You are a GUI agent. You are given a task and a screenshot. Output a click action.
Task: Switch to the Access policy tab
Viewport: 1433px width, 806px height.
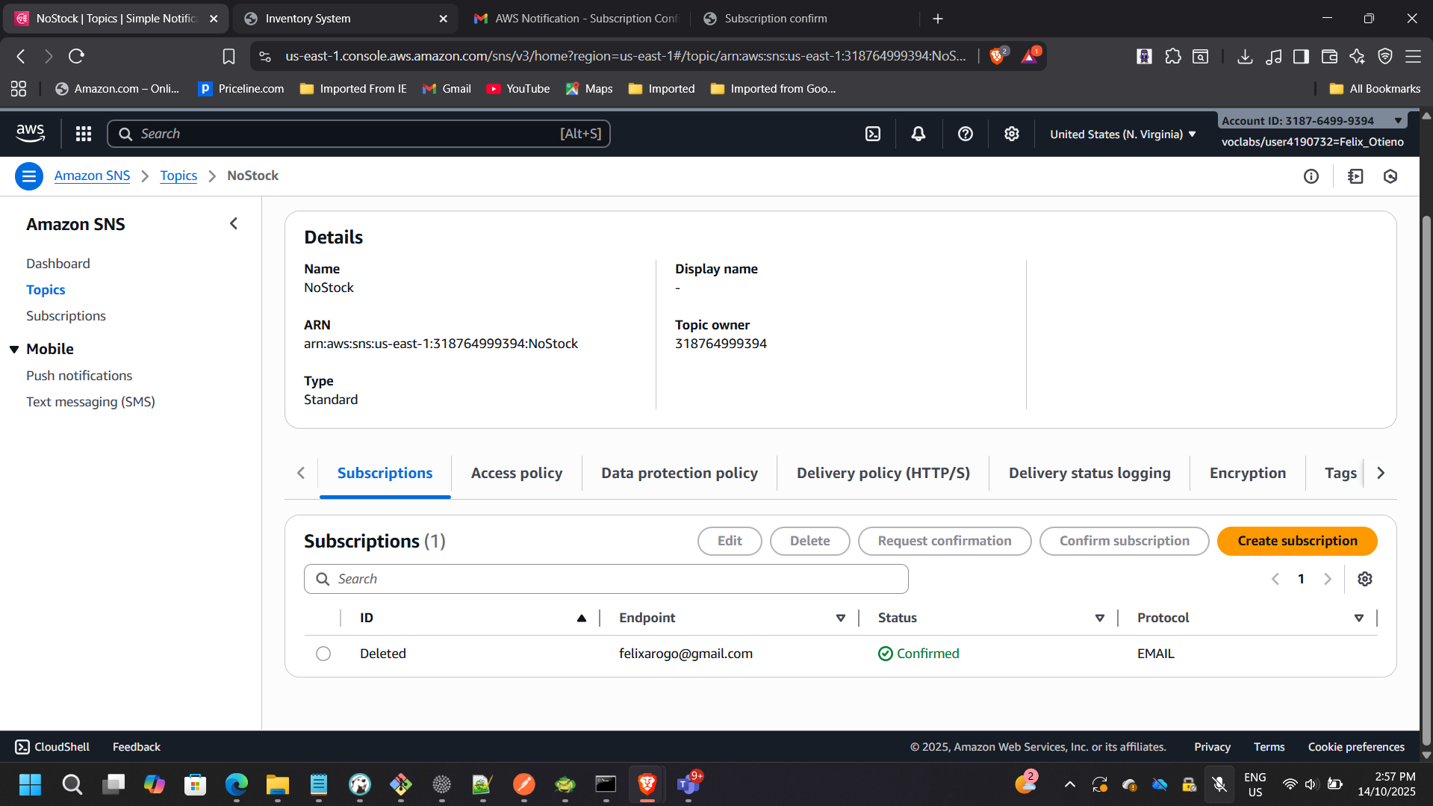(516, 473)
